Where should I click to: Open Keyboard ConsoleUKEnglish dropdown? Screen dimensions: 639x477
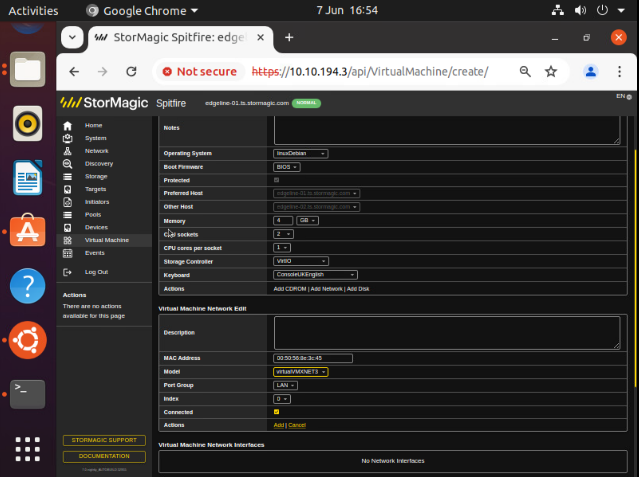[315, 275]
